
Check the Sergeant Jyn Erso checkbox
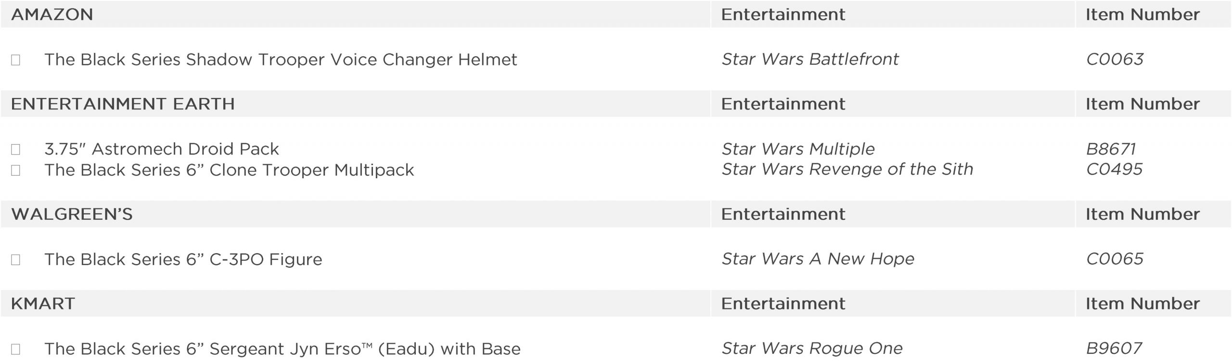[15, 349]
